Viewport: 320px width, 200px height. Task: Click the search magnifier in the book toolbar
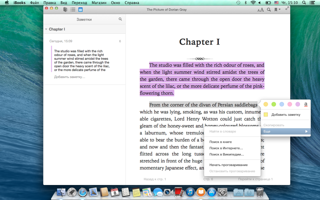click(269, 9)
